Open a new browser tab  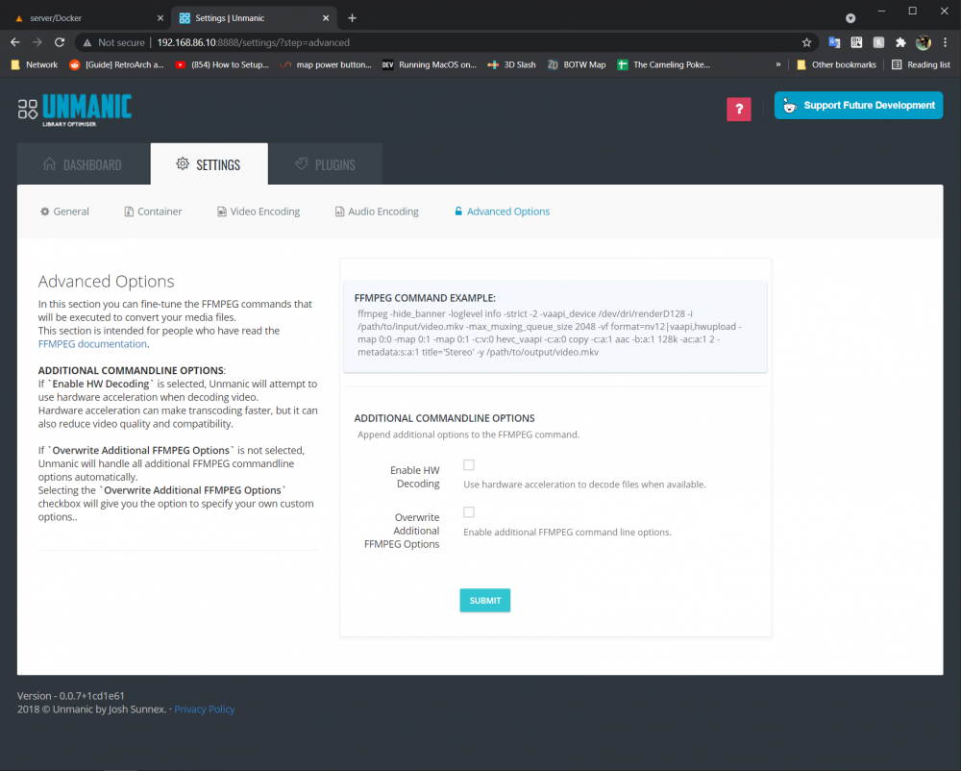pyautogui.click(x=352, y=17)
